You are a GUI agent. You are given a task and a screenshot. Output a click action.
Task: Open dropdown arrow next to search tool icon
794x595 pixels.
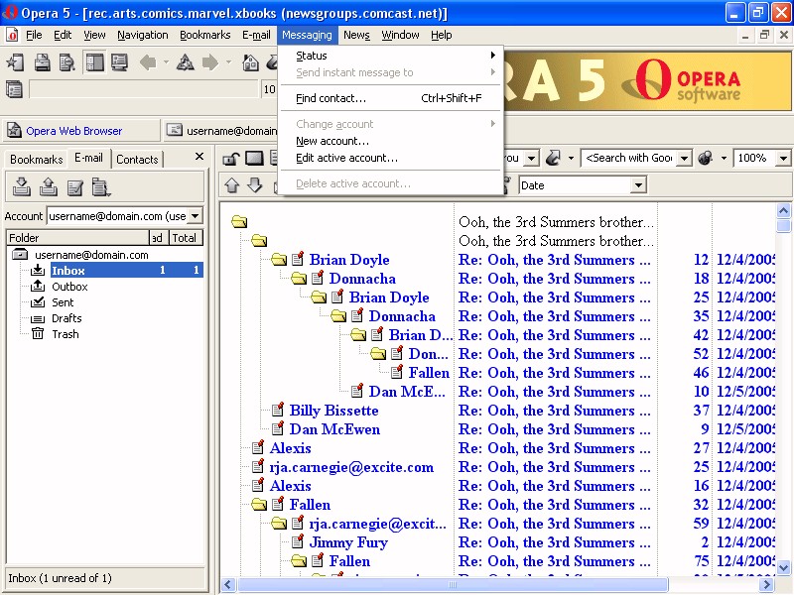click(x=572, y=159)
